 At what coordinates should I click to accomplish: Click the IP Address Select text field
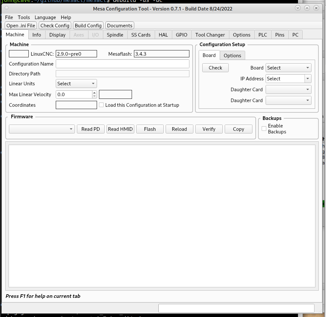pos(285,79)
